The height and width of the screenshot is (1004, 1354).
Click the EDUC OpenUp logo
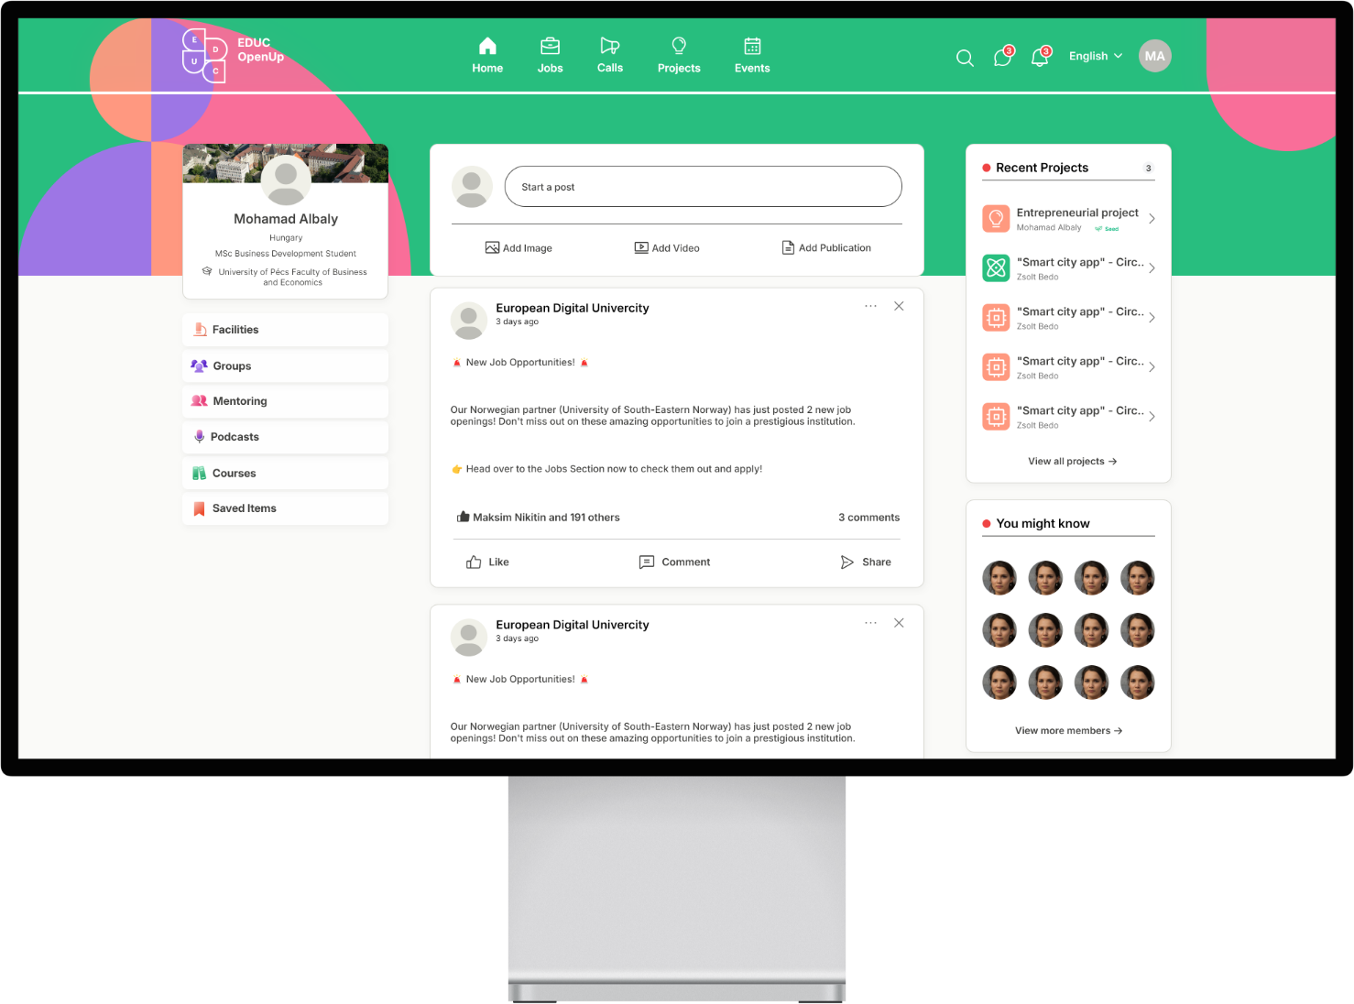pyautogui.click(x=233, y=54)
